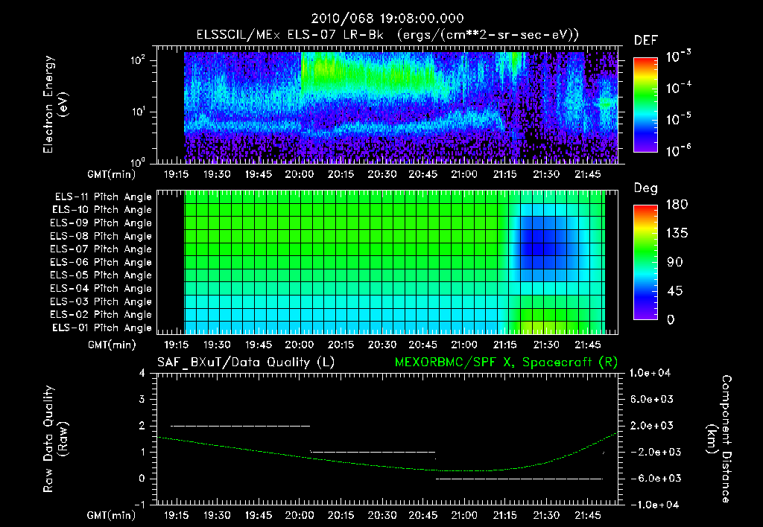Select the ELS-05 Pitch Angle row label
The width and height of the screenshot is (763, 527).
pos(101,275)
